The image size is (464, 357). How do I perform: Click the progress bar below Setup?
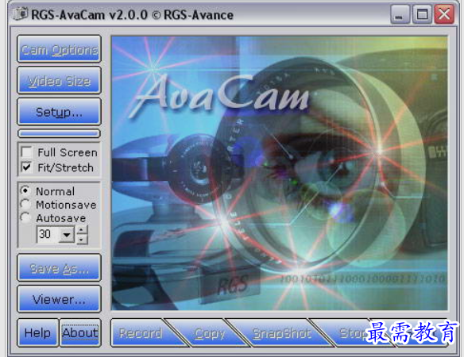point(59,133)
